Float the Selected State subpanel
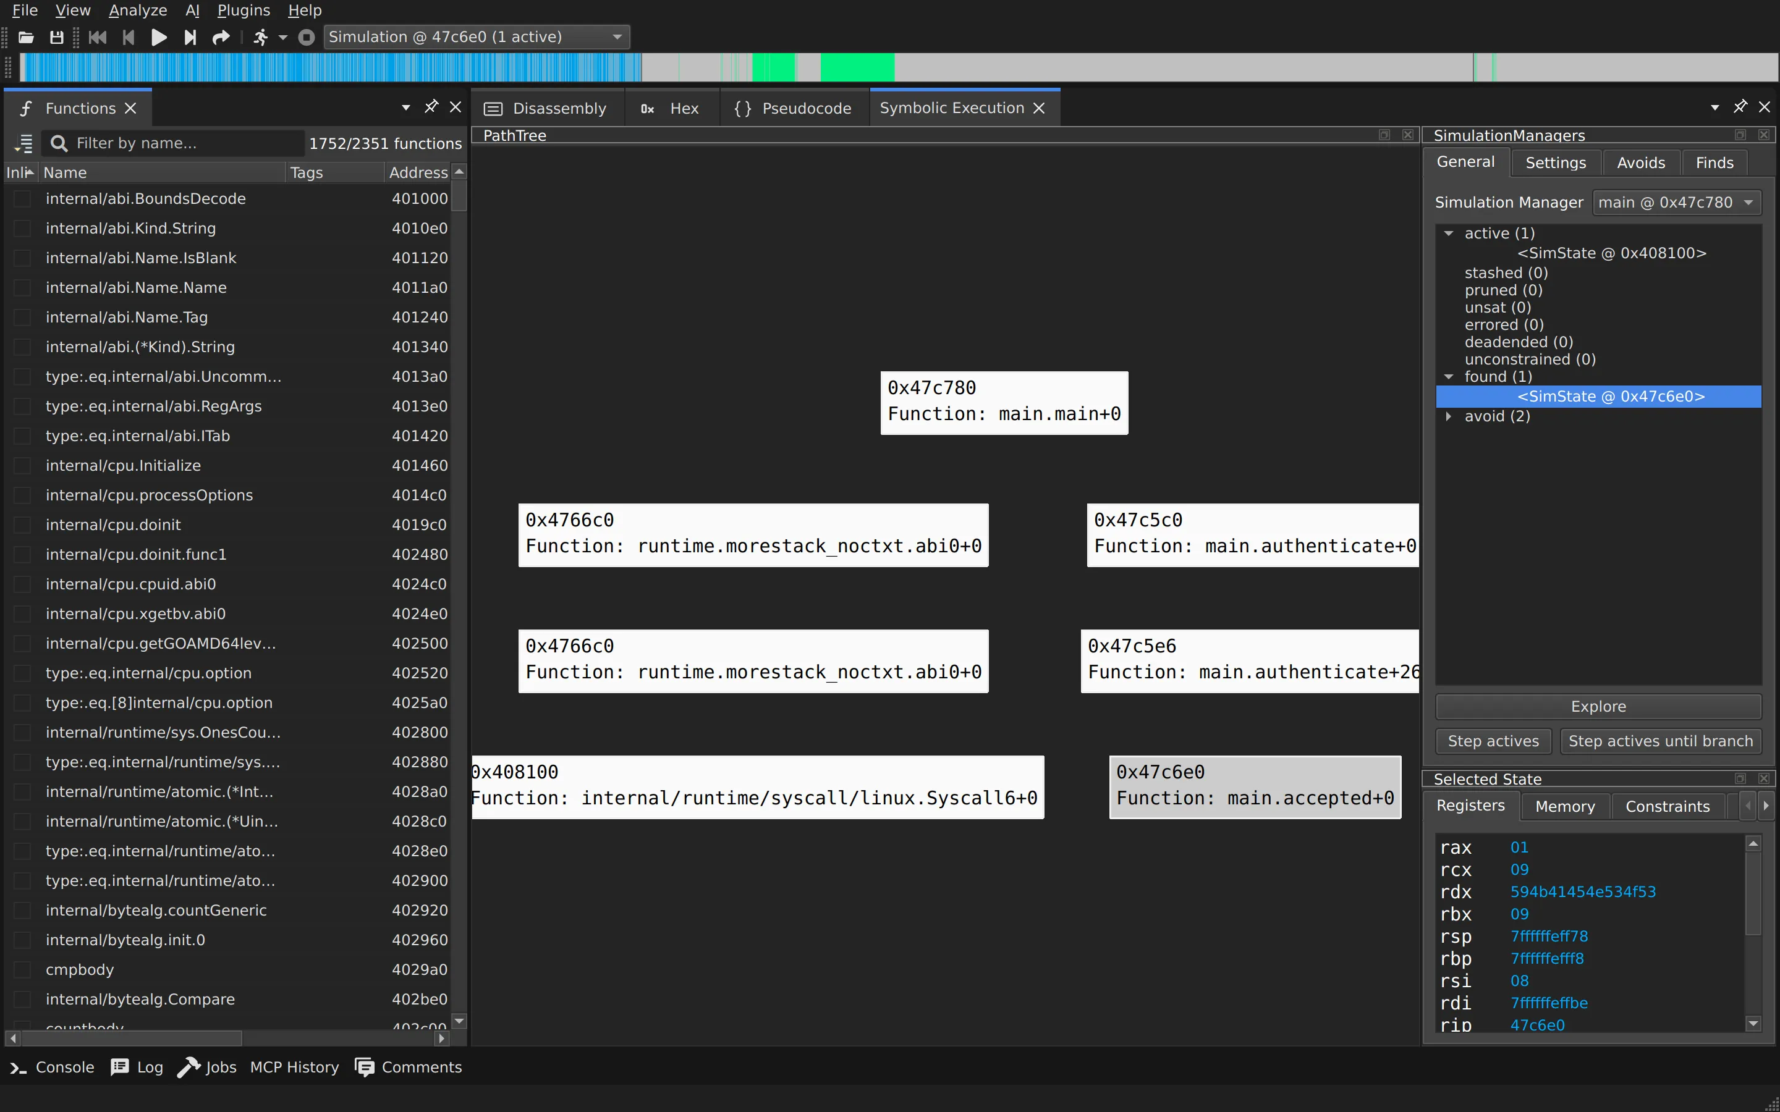Image resolution: width=1780 pixels, height=1112 pixels. (1740, 779)
